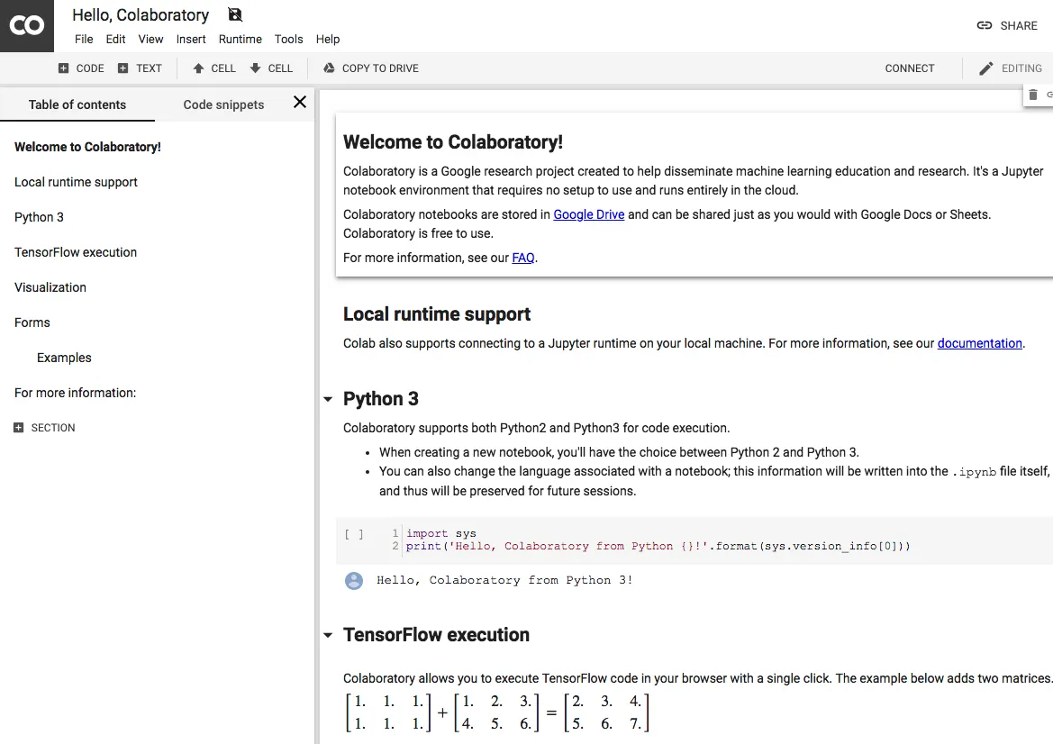Delete cell using the trash icon
This screenshot has width=1053, height=744.
click(x=1033, y=95)
